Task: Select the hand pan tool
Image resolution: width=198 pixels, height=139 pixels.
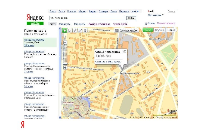Action: point(64,30)
